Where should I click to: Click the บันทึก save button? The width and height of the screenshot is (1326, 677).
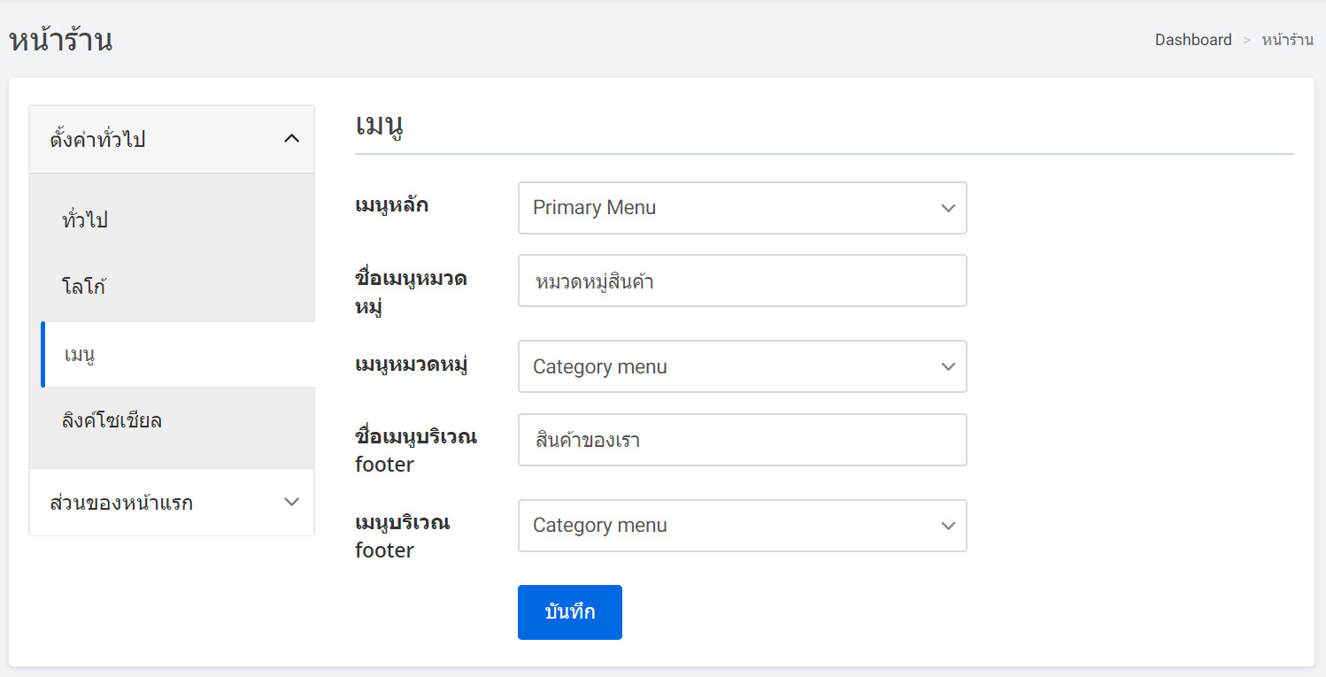click(x=570, y=612)
